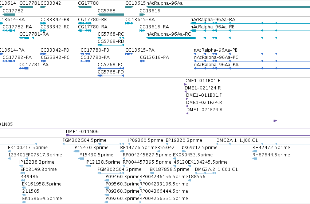310x204 pixels.
Task: Click EST EK134245.5prime
Action: 208,162
